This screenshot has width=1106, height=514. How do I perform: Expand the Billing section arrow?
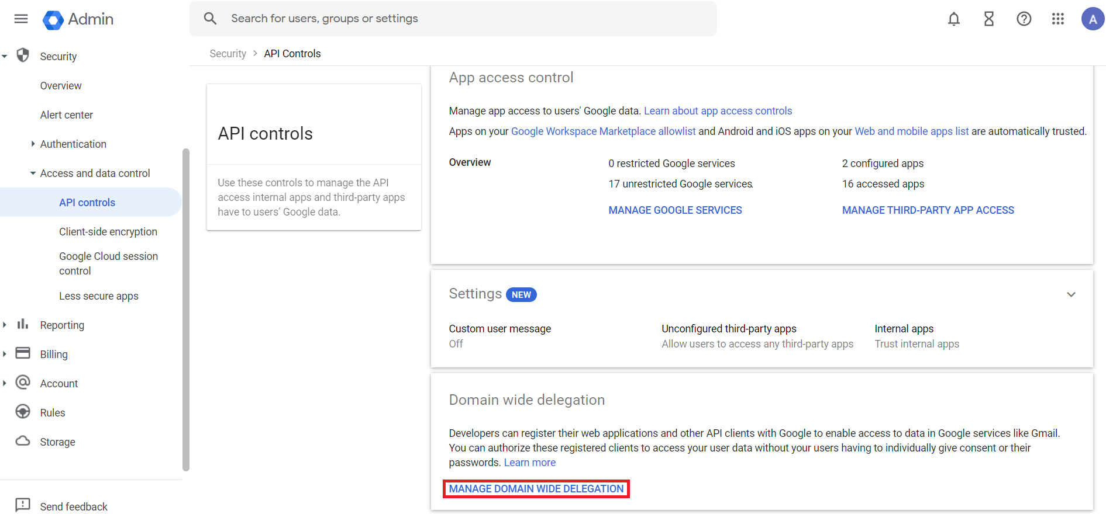(x=5, y=354)
